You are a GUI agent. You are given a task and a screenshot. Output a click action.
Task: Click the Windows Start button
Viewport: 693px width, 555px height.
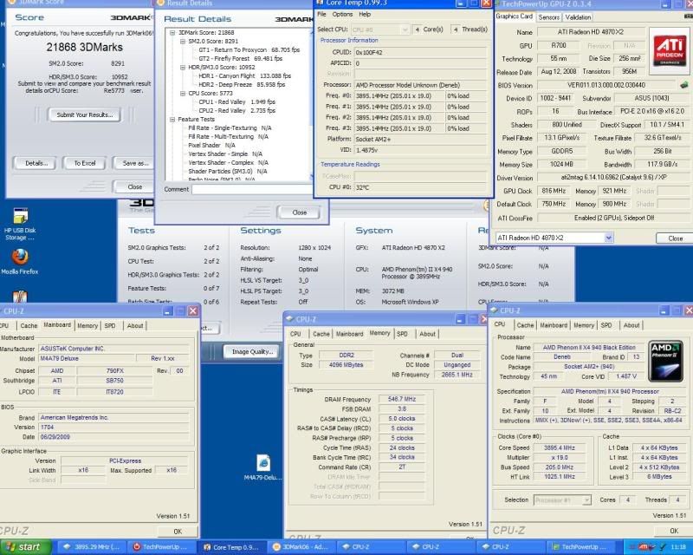click(x=23, y=547)
